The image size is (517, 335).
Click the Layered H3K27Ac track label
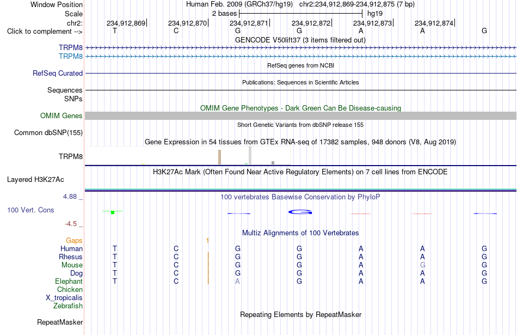(35, 180)
